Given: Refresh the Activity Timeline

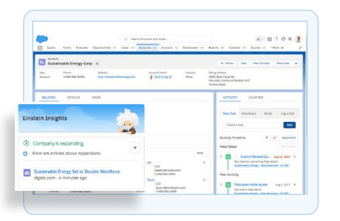Looking at the screenshot, I should click(x=274, y=137).
